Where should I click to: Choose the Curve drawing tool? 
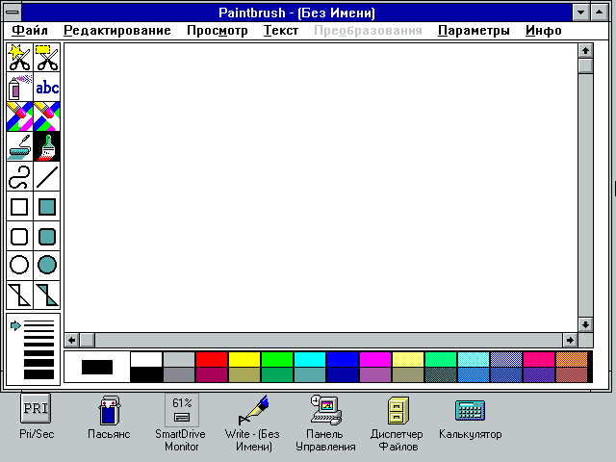19,176
